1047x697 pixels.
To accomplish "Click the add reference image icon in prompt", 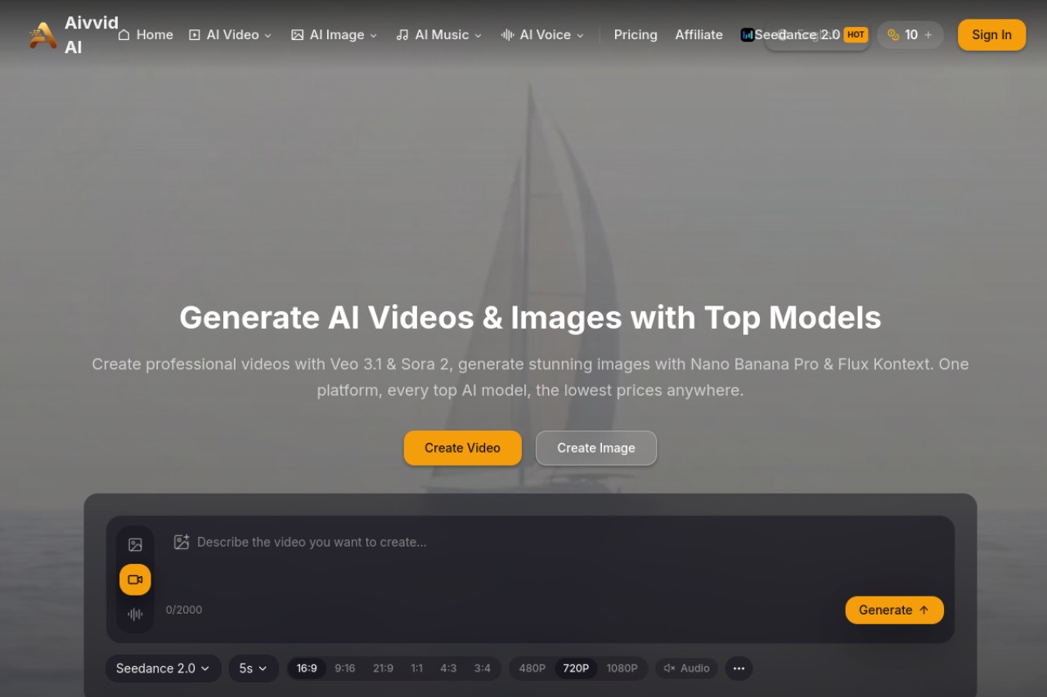I will [x=182, y=542].
